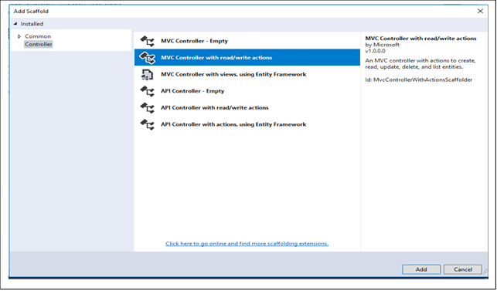
Task: Click the 'by Microsoft' author text
Action: (383, 45)
